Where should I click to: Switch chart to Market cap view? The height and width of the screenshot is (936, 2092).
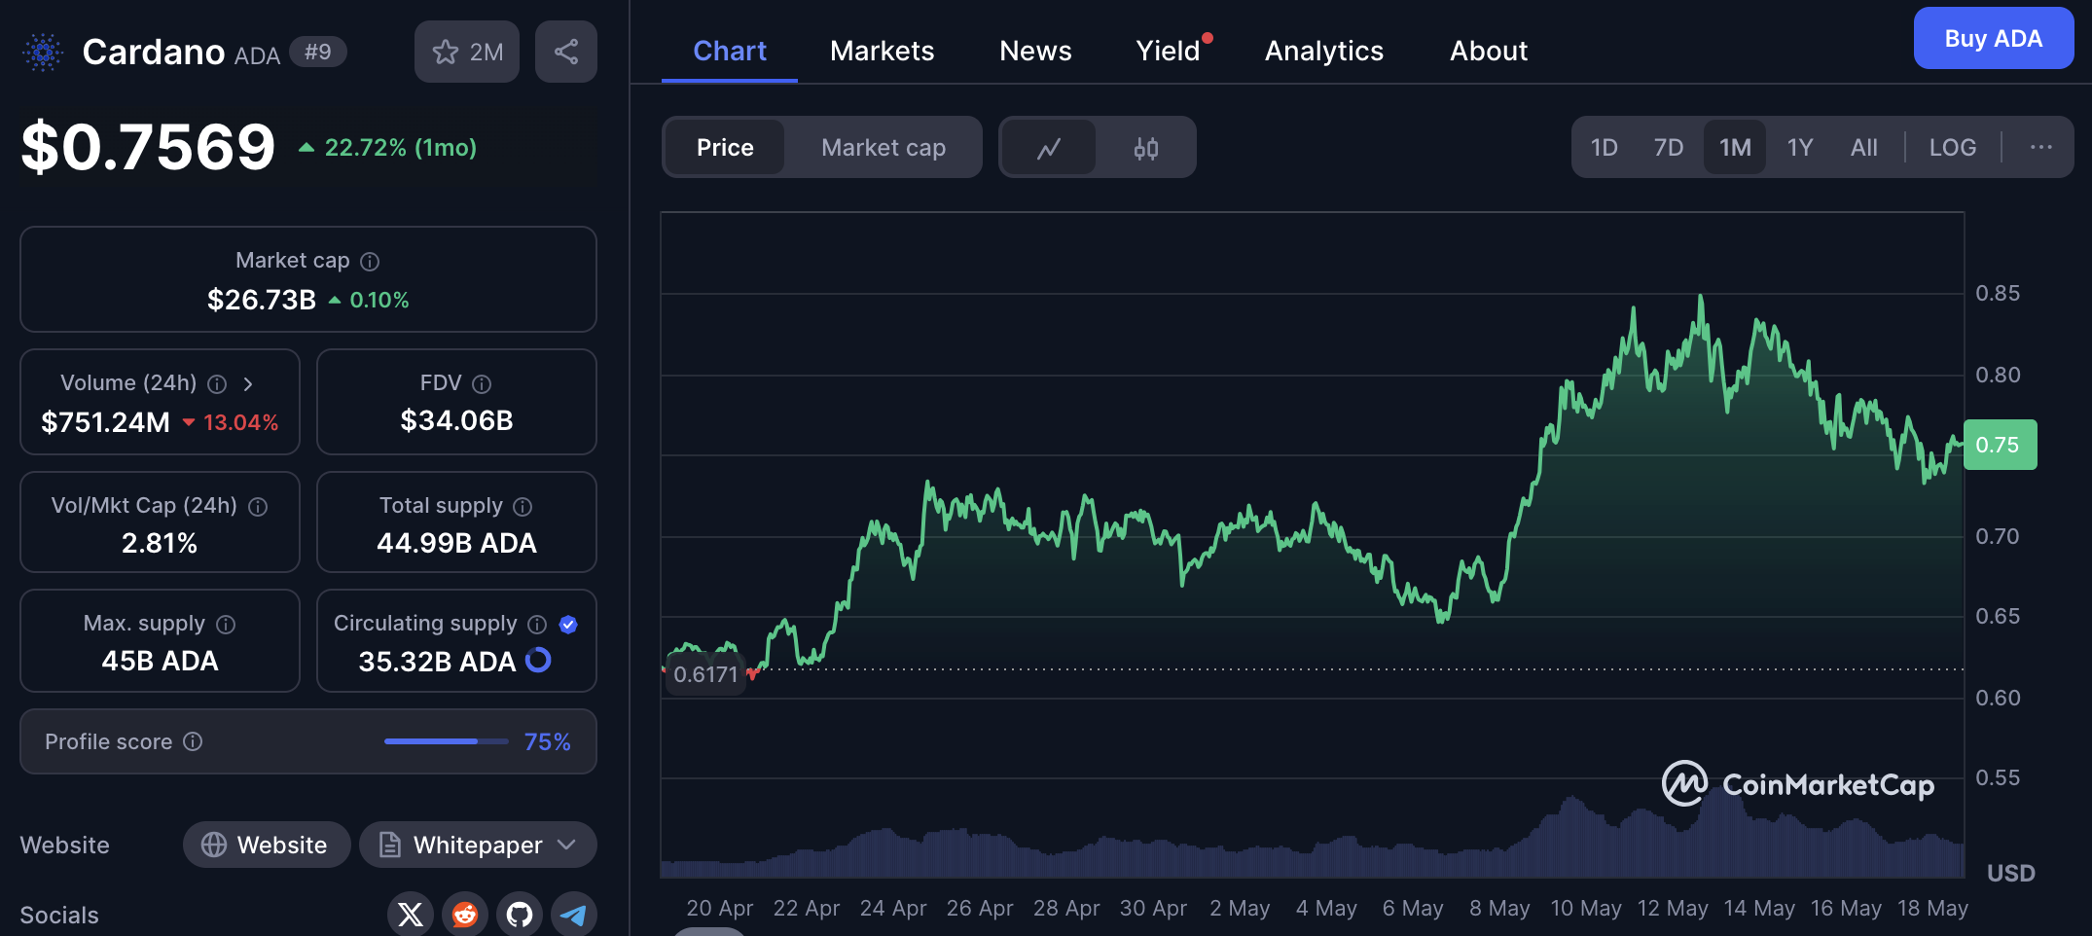(x=883, y=147)
